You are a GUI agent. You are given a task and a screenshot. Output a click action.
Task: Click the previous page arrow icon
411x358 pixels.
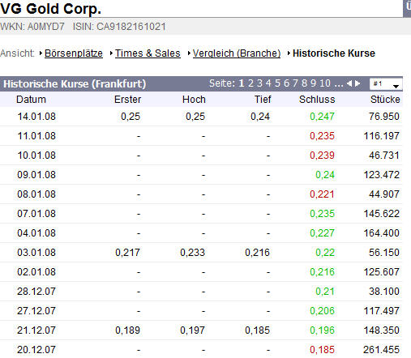(349, 83)
